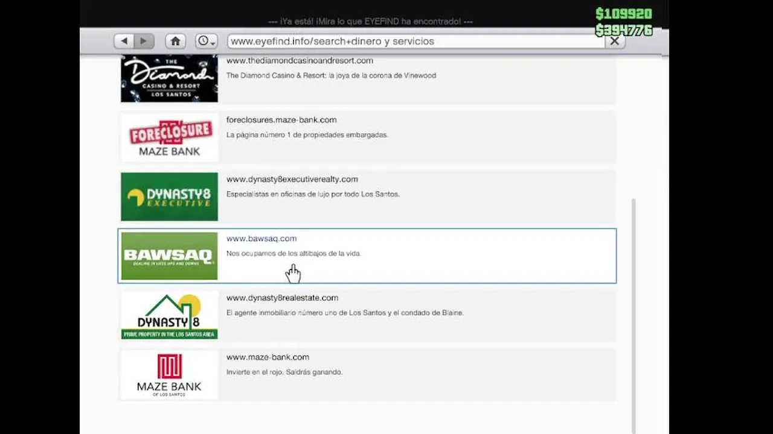
Task: Go back with the browser back arrow
Action: (124, 41)
